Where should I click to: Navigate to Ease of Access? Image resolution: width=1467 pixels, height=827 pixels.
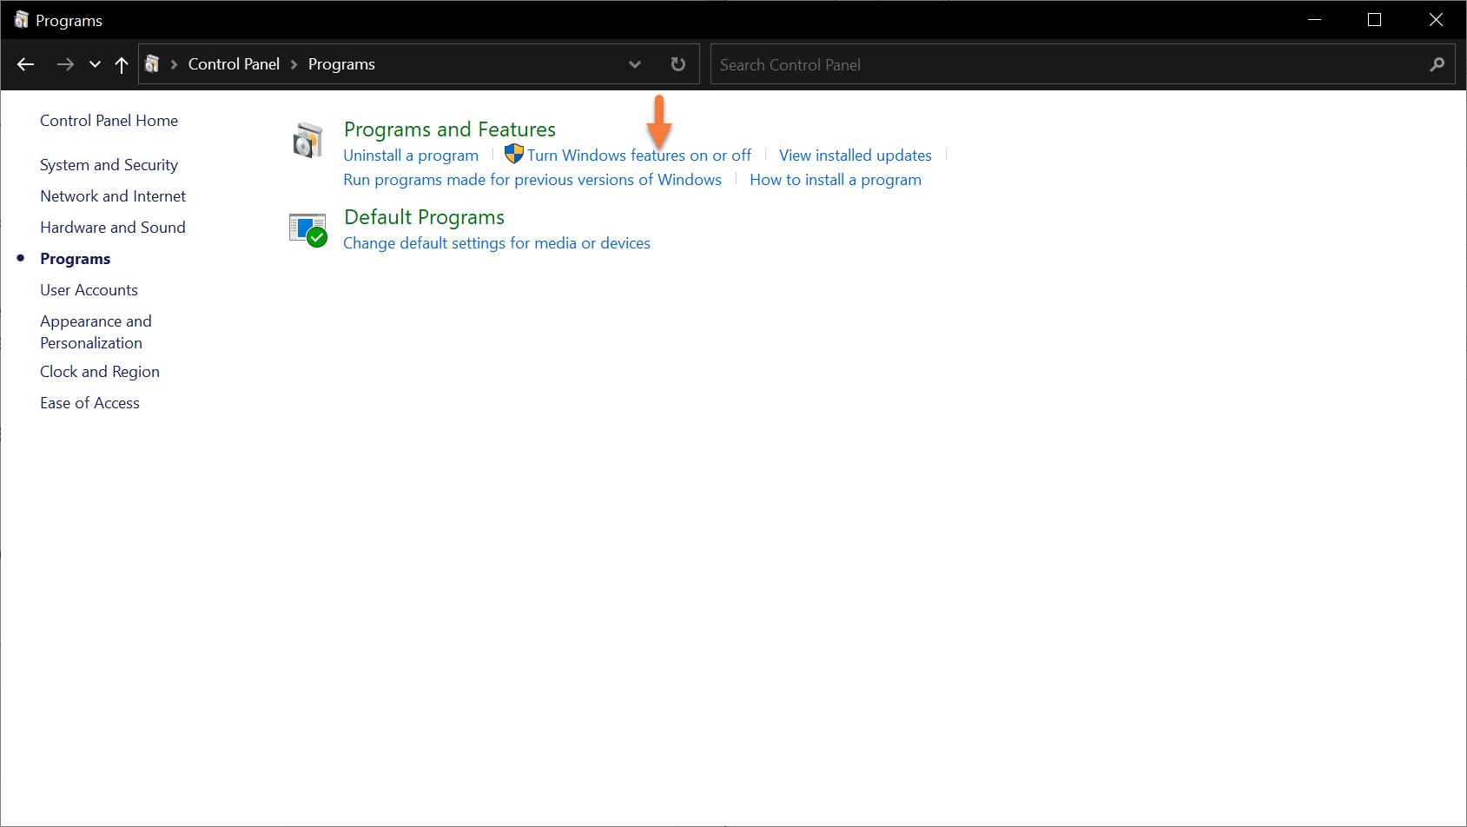89,403
